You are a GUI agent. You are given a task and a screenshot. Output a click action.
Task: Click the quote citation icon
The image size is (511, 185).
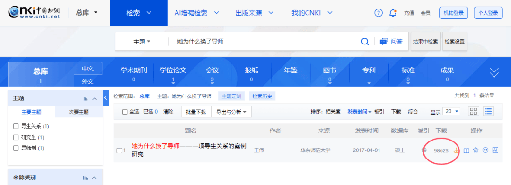tap(485, 150)
